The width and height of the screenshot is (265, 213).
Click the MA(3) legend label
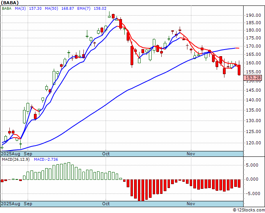click(20, 8)
